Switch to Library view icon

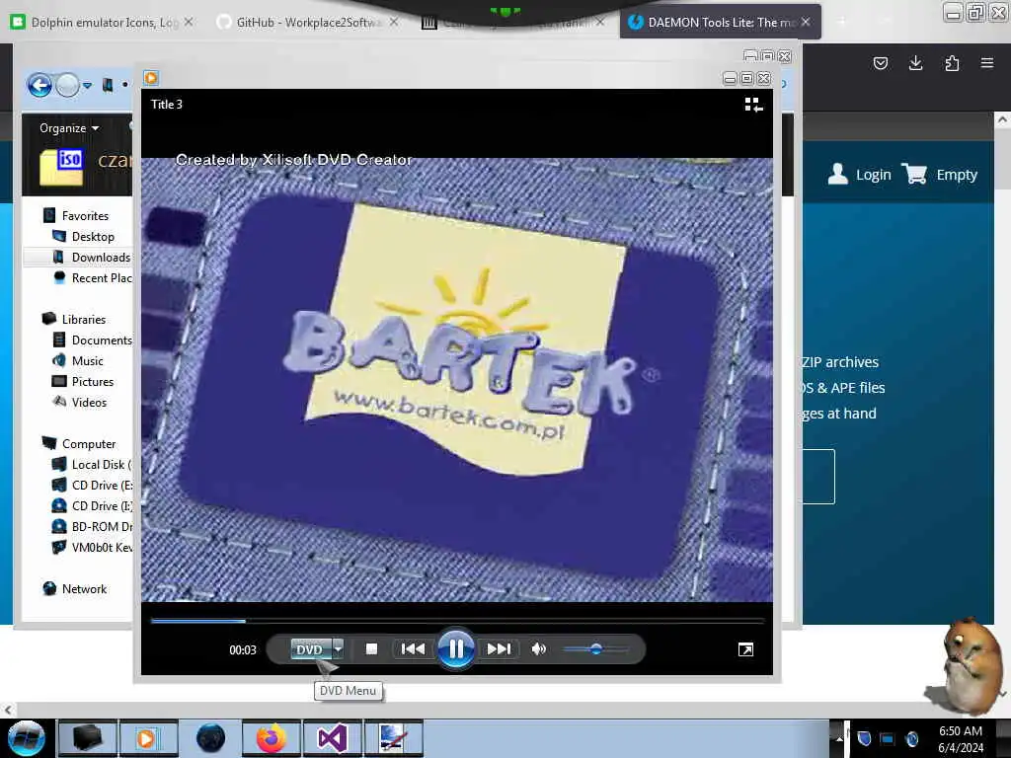pos(753,105)
